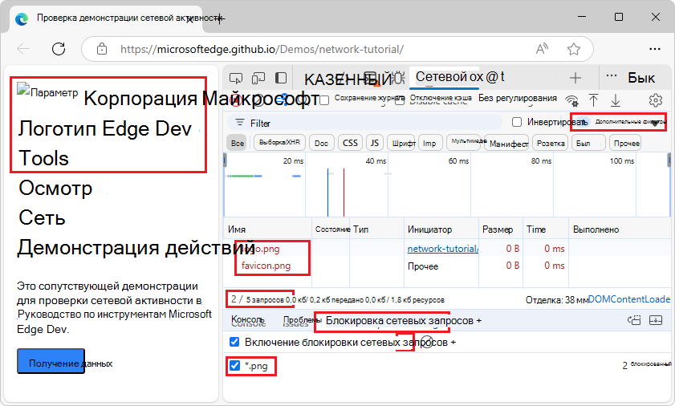Toggle device emulation icon
This screenshot has height=406, width=675.
pos(258,79)
